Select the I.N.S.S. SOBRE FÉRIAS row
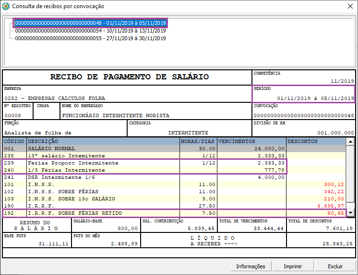This screenshot has height=275, width=358. [x=174, y=191]
